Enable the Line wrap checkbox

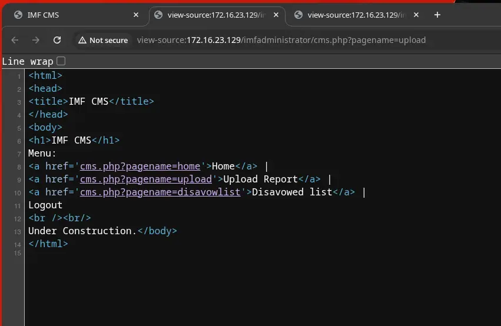click(61, 61)
